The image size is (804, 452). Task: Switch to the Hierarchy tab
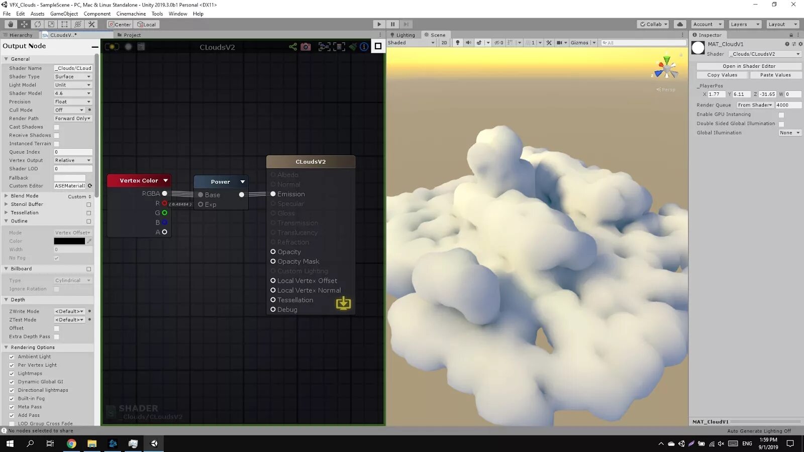(x=18, y=35)
